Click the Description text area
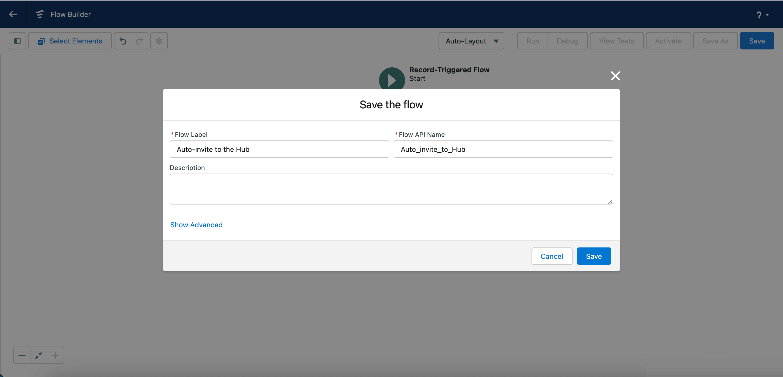Image resolution: width=783 pixels, height=377 pixels. tap(391, 189)
